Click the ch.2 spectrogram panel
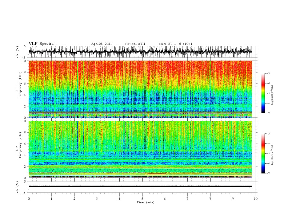The width and height of the screenshot is (288, 223). pos(140,149)
